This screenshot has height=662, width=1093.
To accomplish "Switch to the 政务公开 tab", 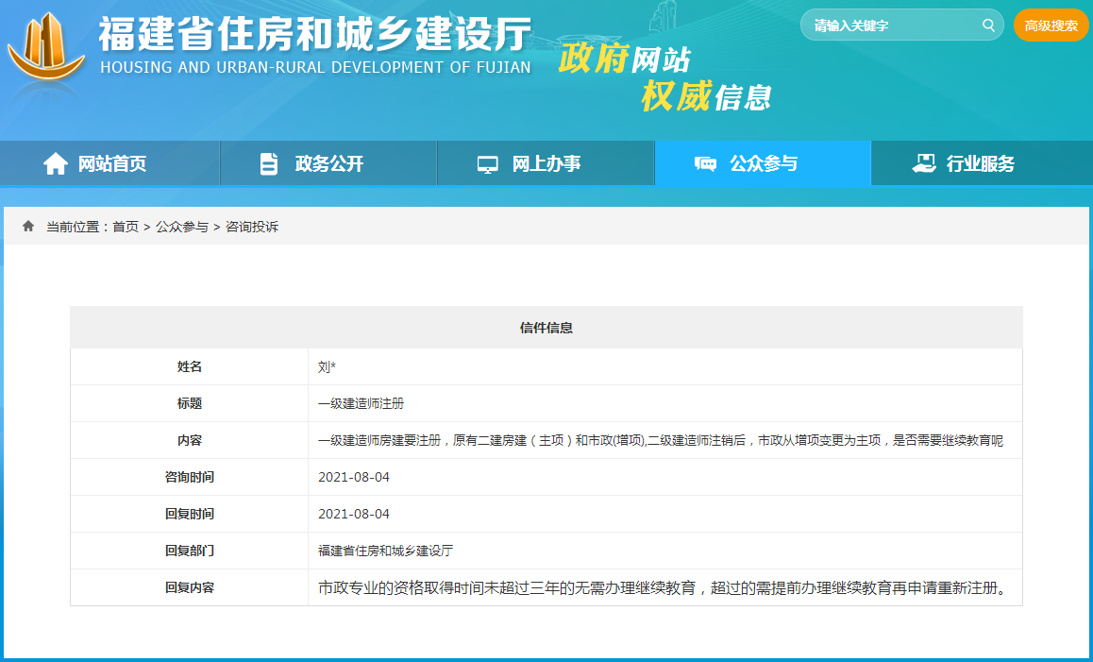I will [328, 162].
